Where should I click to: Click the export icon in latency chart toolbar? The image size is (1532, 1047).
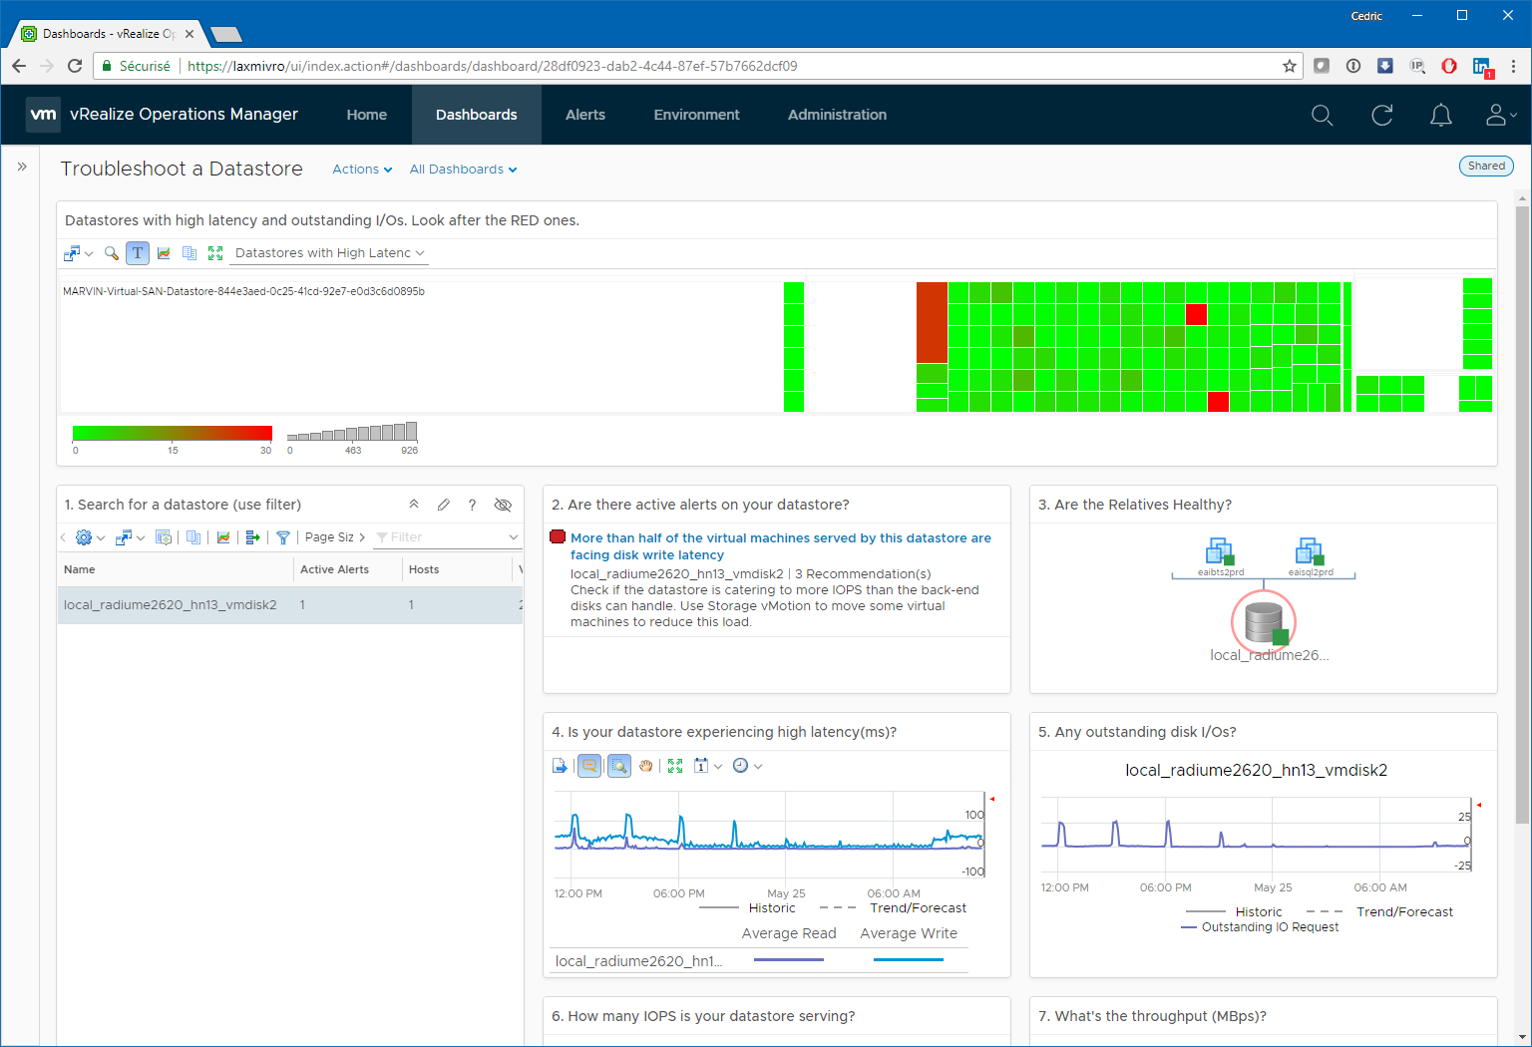[x=560, y=766]
